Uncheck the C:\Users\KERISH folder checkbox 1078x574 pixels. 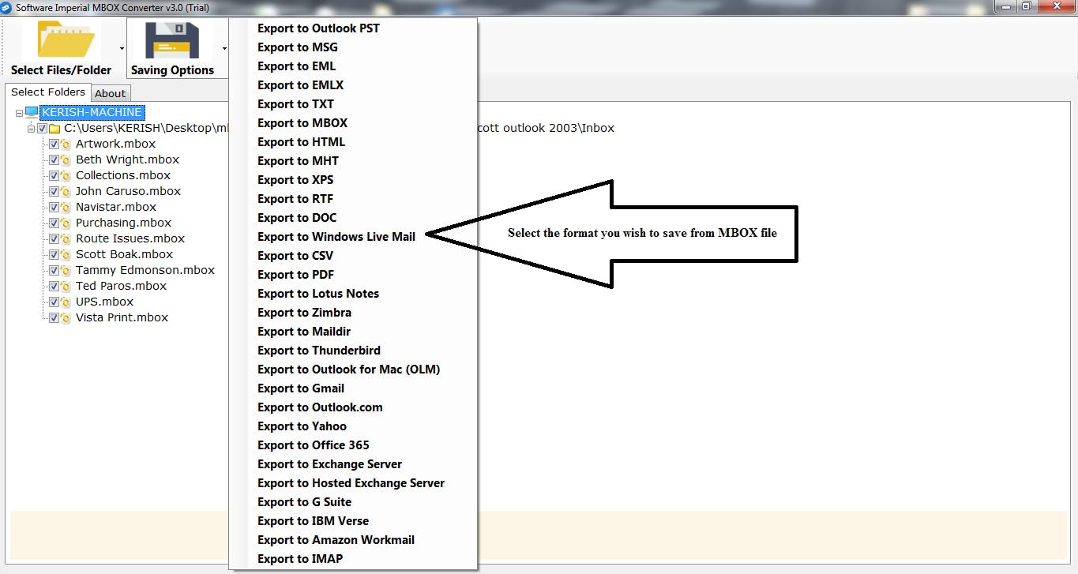42,128
